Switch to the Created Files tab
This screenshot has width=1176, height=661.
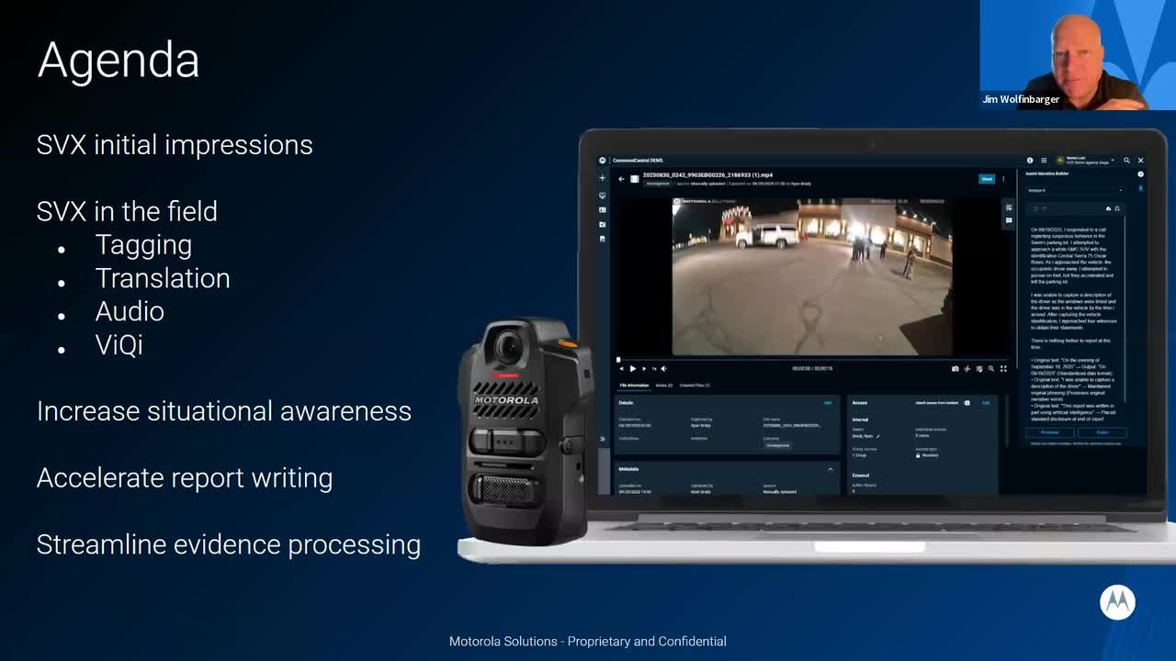coord(695,386)
